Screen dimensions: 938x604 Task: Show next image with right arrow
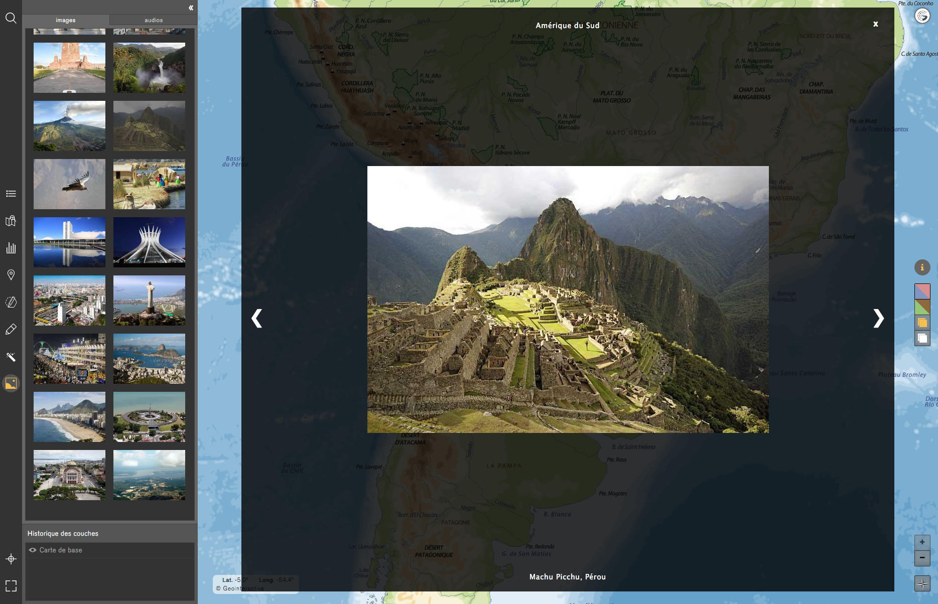[878, 318]
